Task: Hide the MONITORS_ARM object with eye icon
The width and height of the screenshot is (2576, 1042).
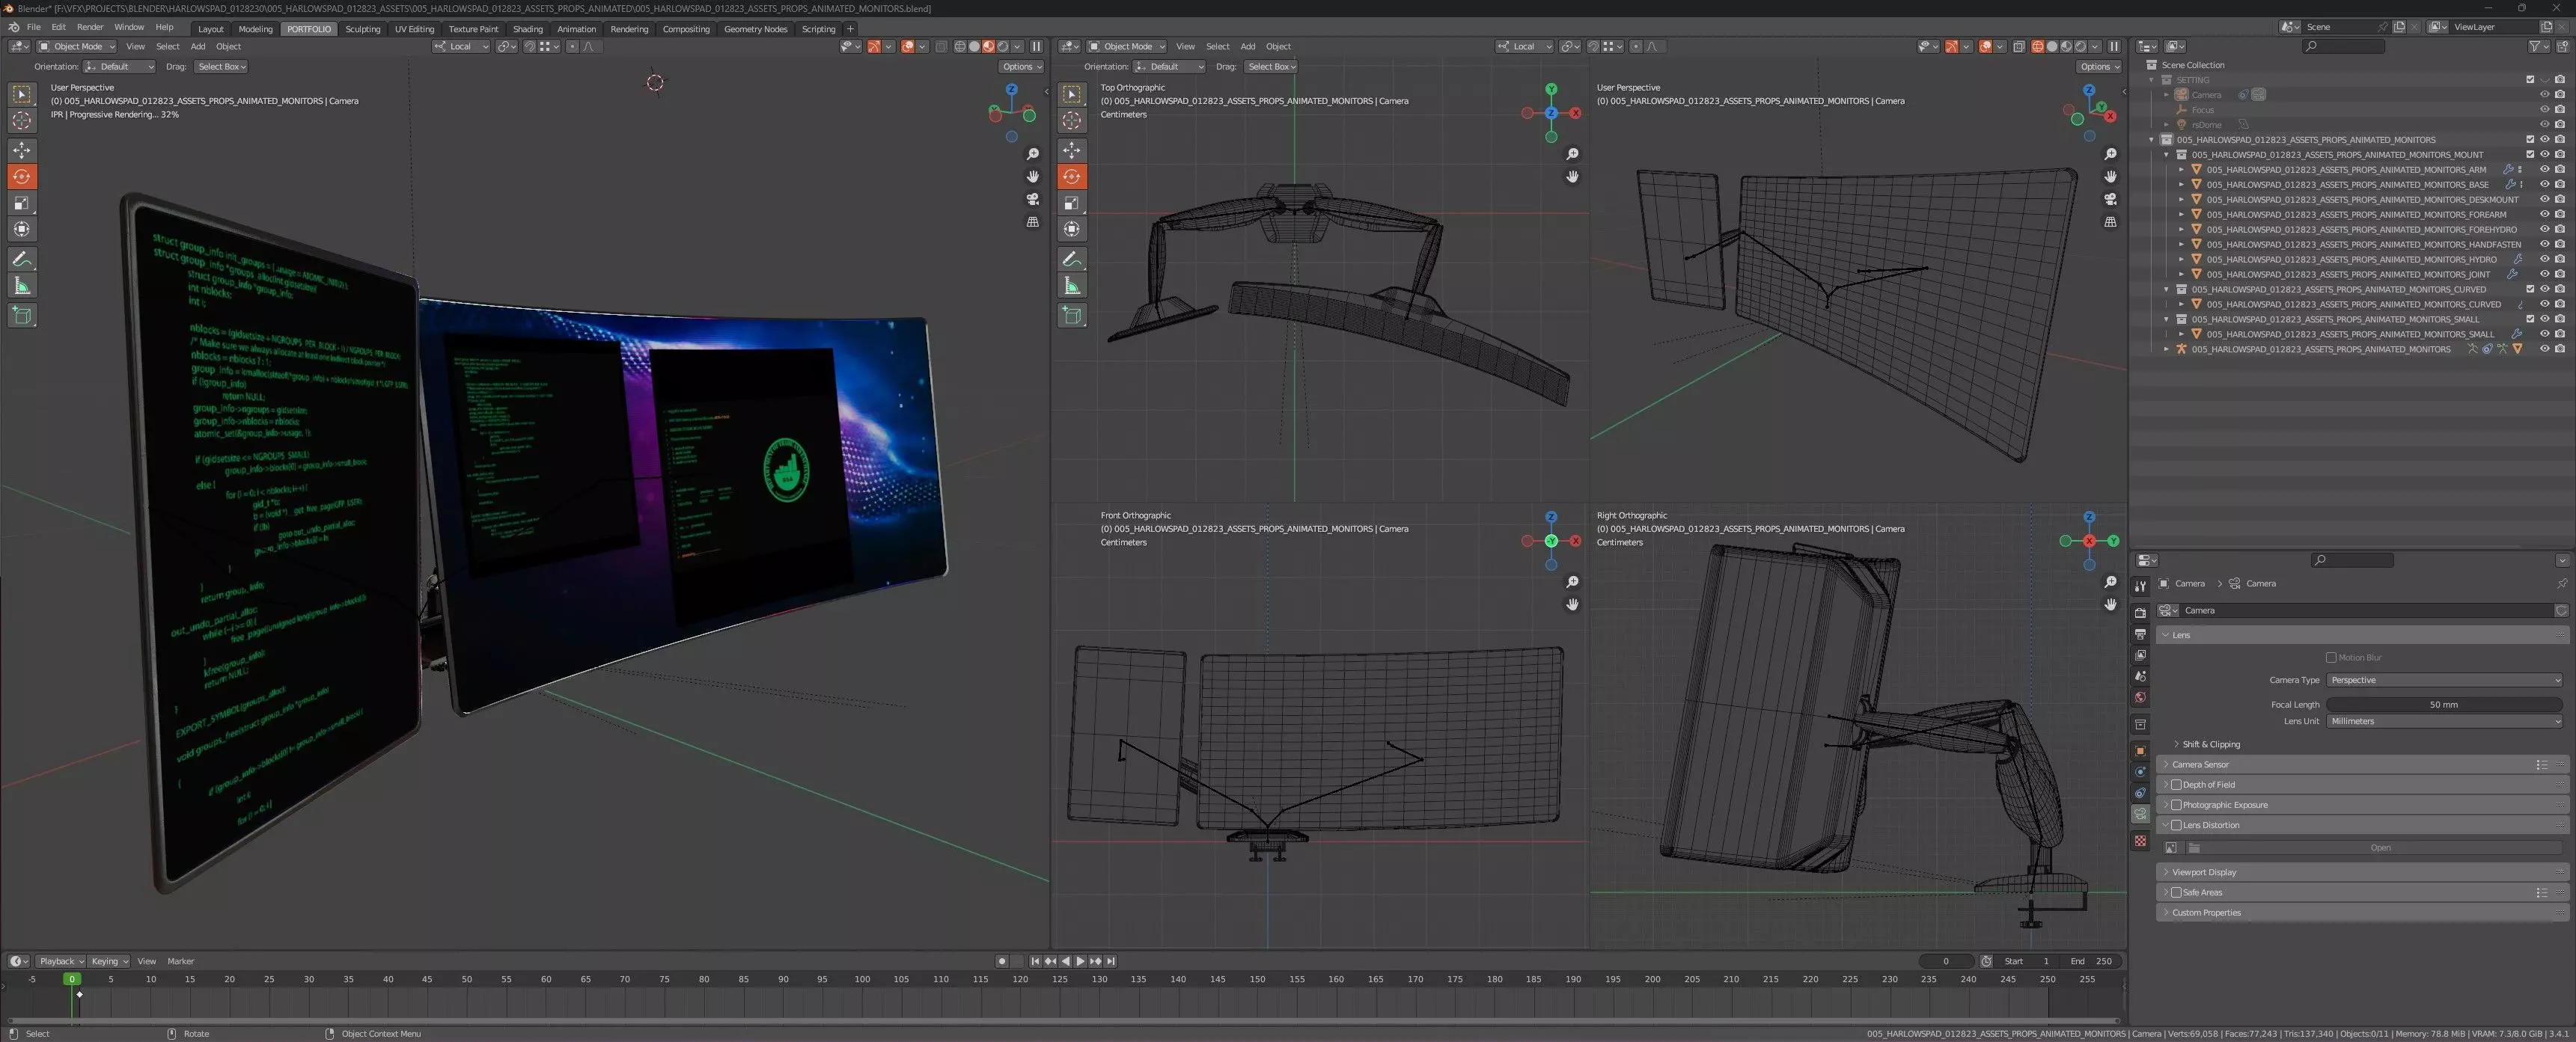Action: point(2544,170)
